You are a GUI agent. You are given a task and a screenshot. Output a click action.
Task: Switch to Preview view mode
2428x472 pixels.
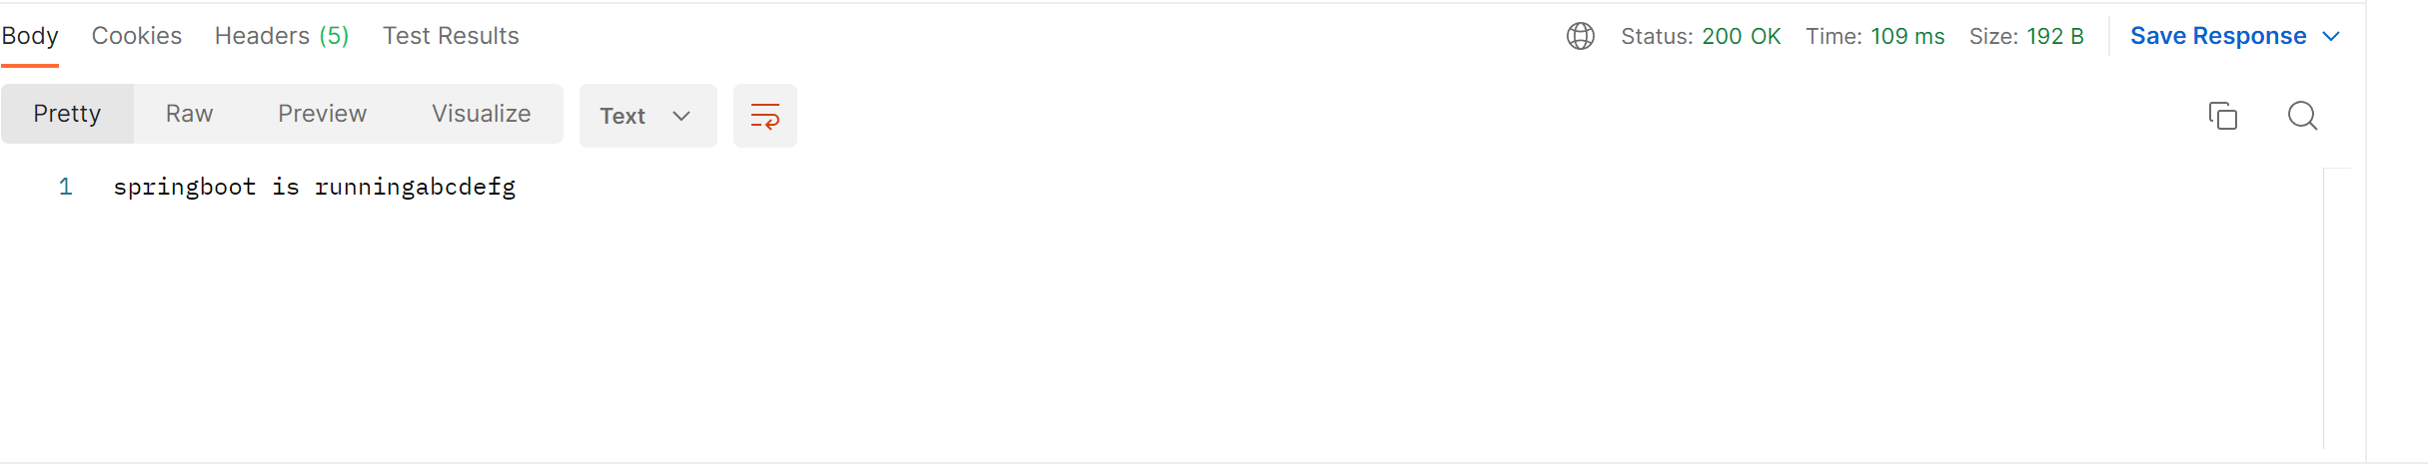pyautogui.click(x=322, y=114)
